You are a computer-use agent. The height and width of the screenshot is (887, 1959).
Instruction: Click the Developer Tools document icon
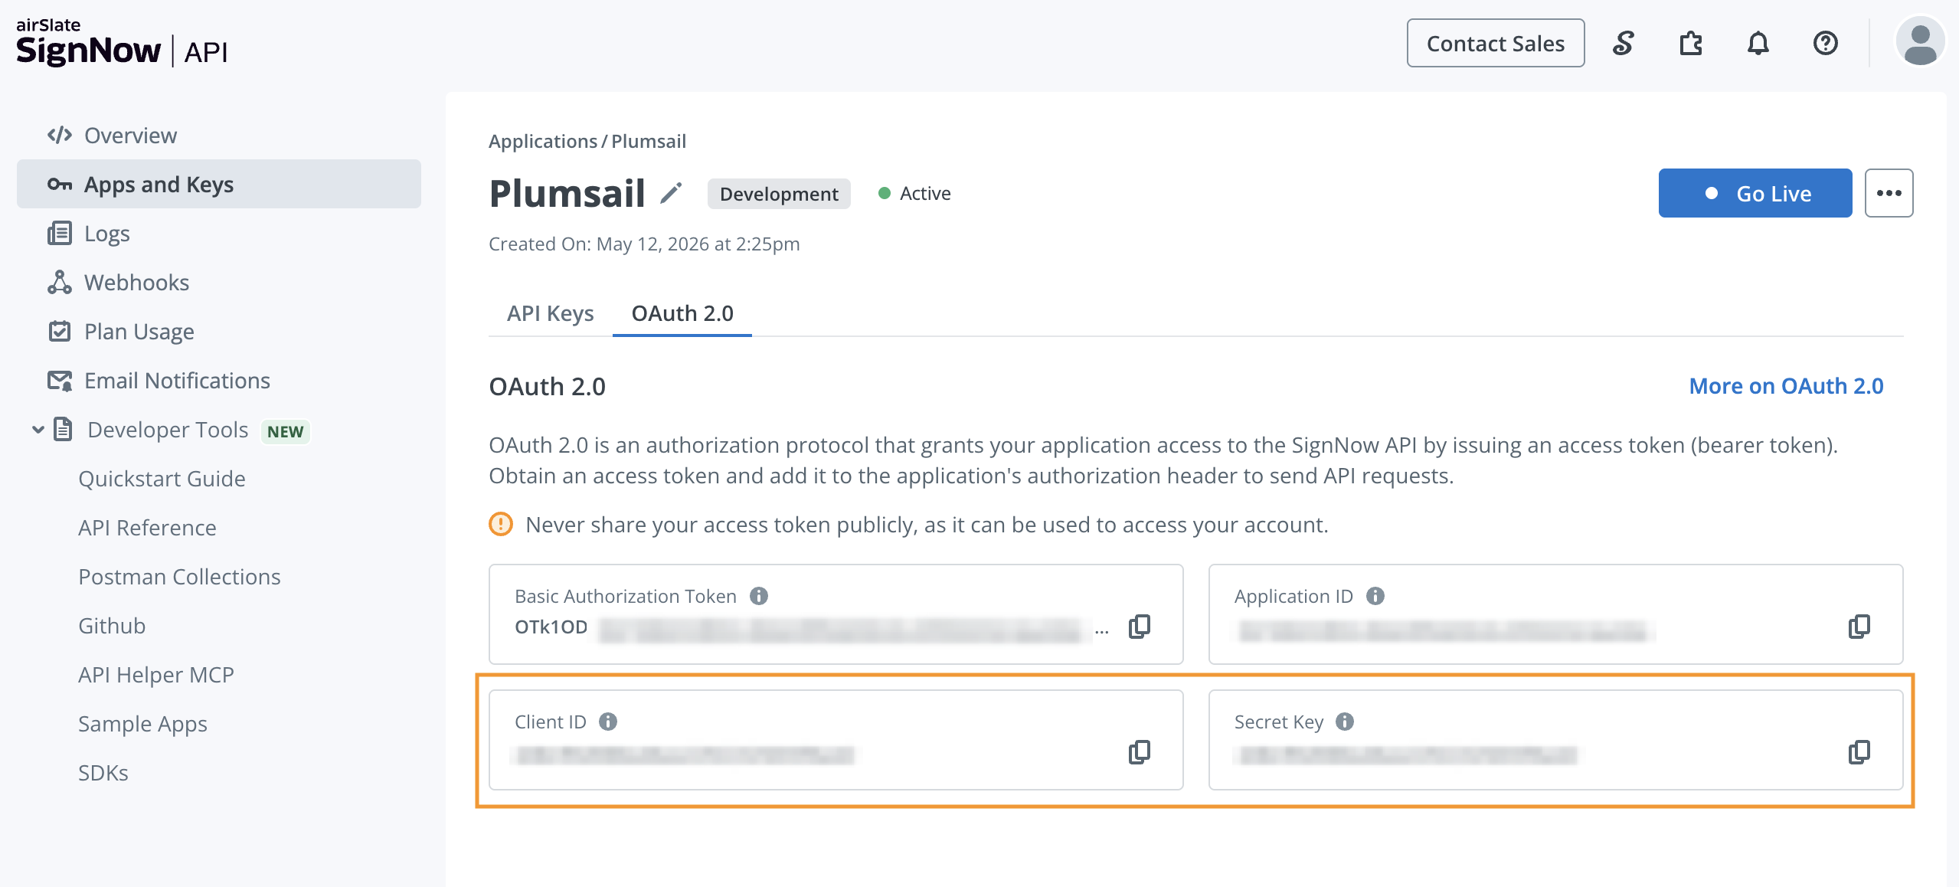(63, 429)
